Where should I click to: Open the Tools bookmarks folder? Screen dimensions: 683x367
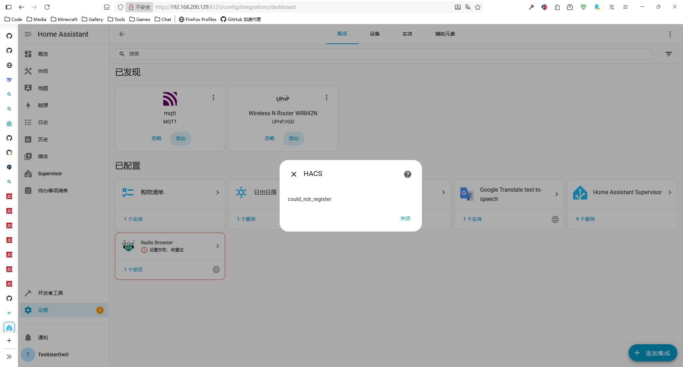(116, 19)
